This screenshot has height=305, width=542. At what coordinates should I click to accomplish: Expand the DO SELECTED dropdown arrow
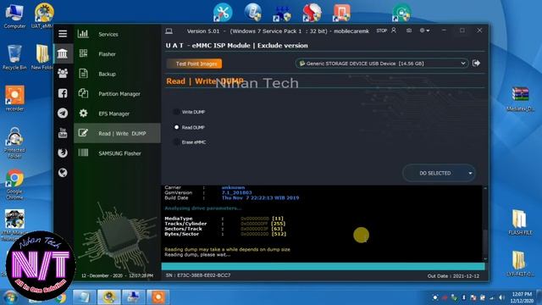pos(471,173)
